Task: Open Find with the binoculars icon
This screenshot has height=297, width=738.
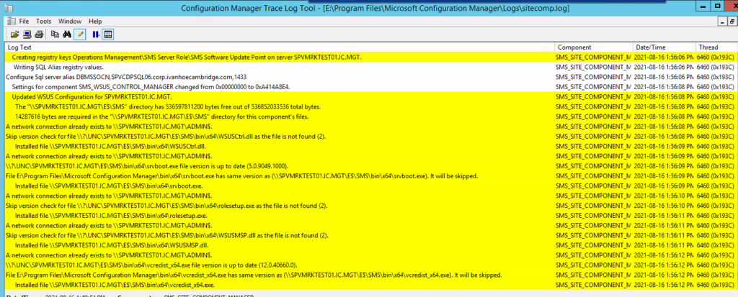Action: point(67,34)
